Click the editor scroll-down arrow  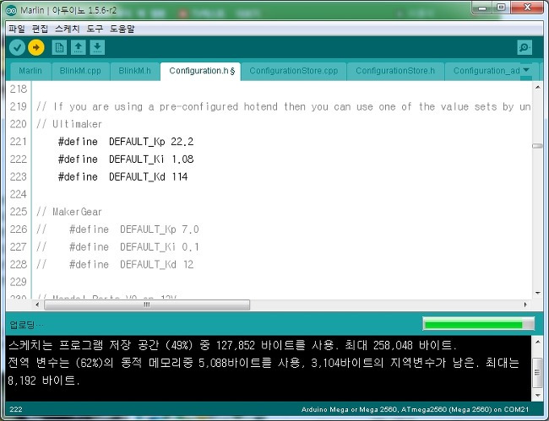538,293
